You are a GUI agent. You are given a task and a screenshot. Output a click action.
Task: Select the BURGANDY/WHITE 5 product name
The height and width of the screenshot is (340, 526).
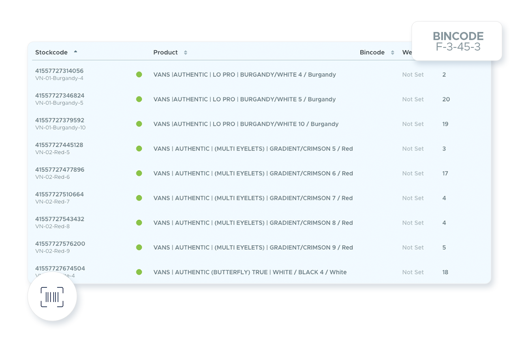pos(244,99)
